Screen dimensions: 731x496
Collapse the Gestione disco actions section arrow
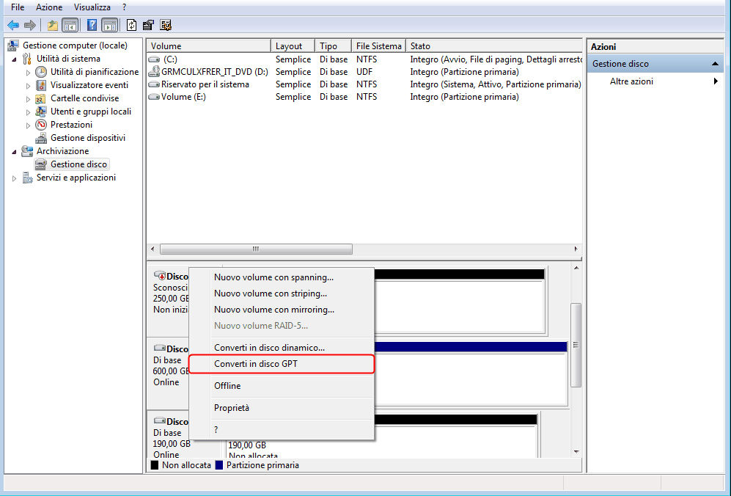715,64
